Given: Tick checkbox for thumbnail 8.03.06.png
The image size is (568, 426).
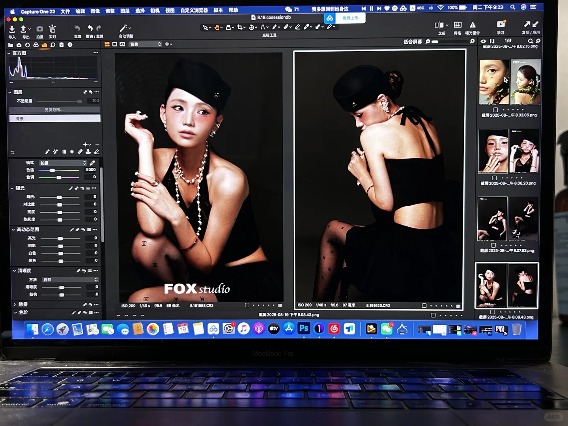Looking at the screenshot, I should coord(495,110).
